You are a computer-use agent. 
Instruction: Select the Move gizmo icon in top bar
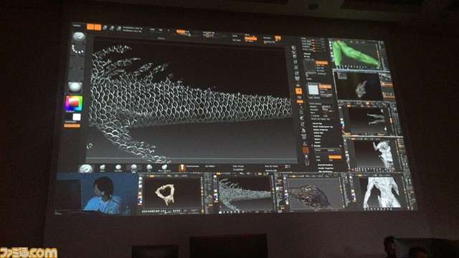click(x=105, y=28)
